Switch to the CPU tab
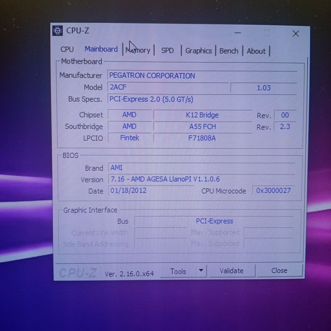The width and height of the screenshot is (331, 331). [x=67, y=49]
